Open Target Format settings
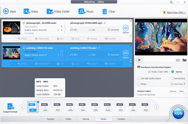 click(x=10, y=108)
